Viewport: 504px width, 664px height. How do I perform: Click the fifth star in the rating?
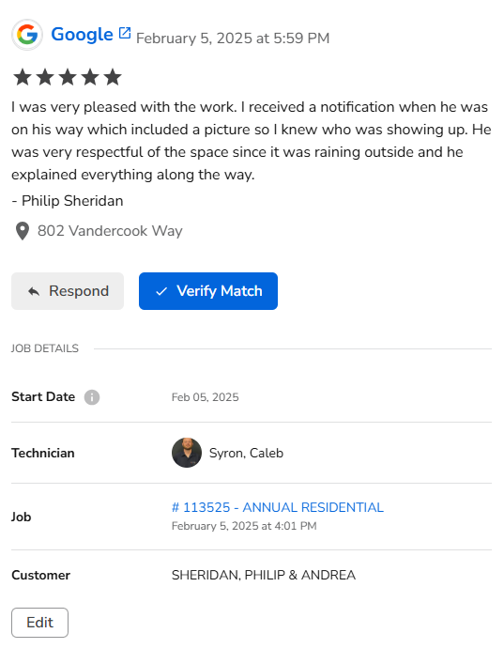coord(113,77)
